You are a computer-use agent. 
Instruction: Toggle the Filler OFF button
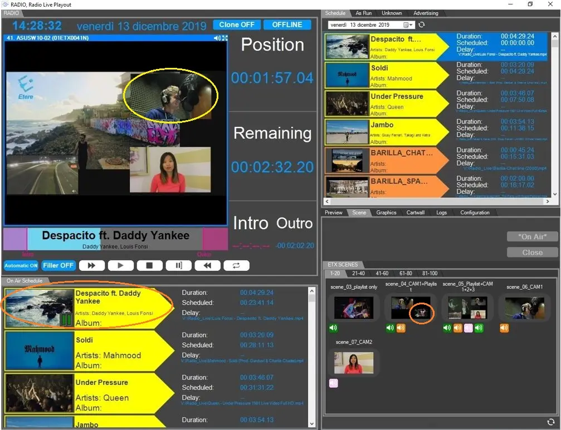click(x=58, y=266)
